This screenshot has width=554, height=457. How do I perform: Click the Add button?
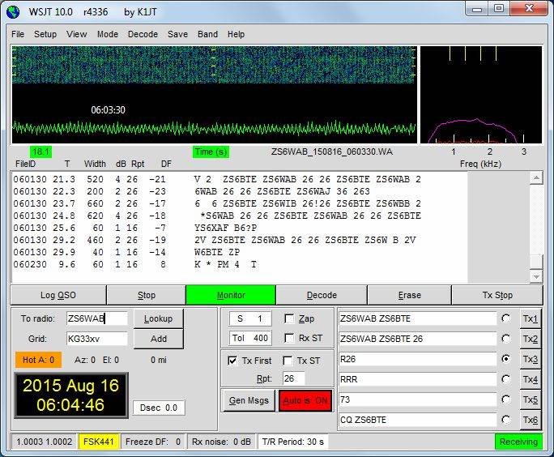(x=158, y=339)
